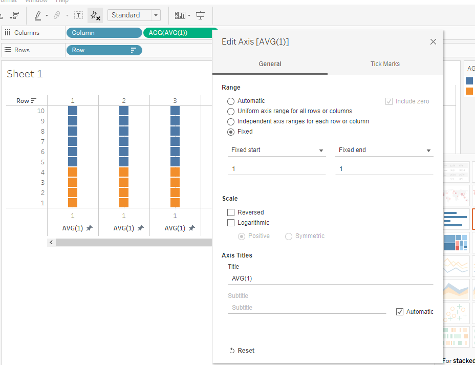
Task: Click the orange legend color swatch
Action: [469, 91]
